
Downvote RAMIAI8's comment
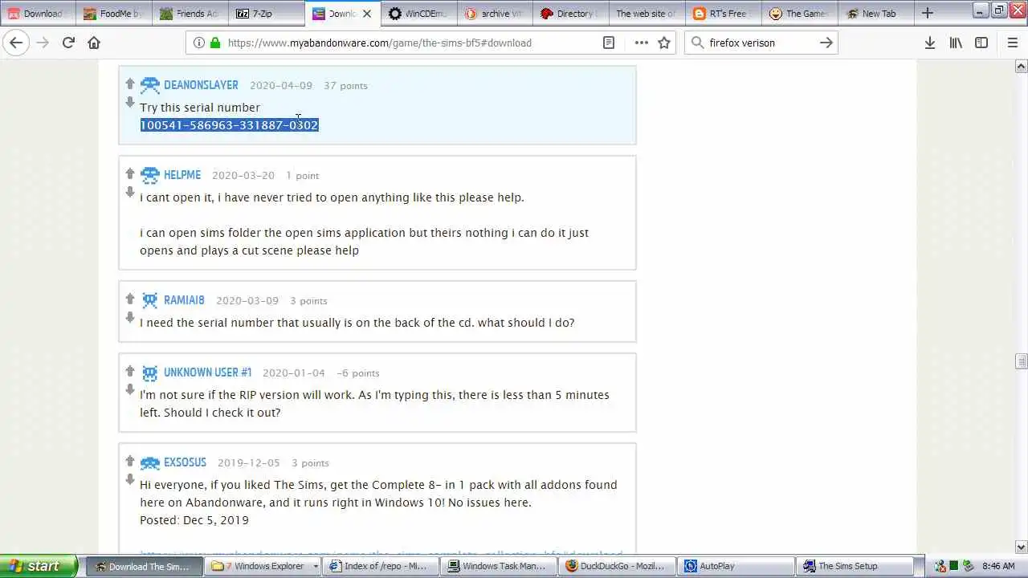click(x=130, y=318)
